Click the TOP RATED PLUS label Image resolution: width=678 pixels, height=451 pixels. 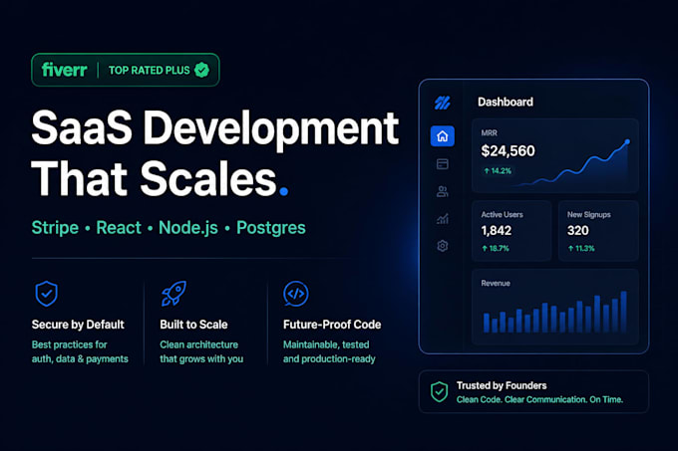coord(150,71)
